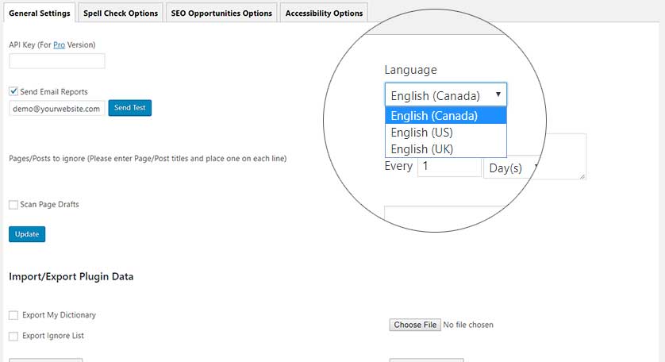
Task: Switch to the General Settings tab
Action: 40,13
